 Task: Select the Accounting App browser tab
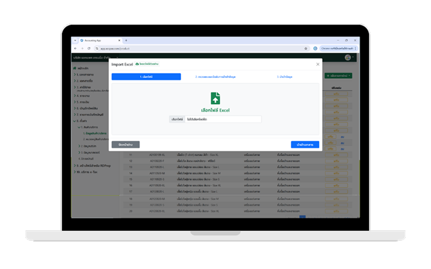point(100,40)
